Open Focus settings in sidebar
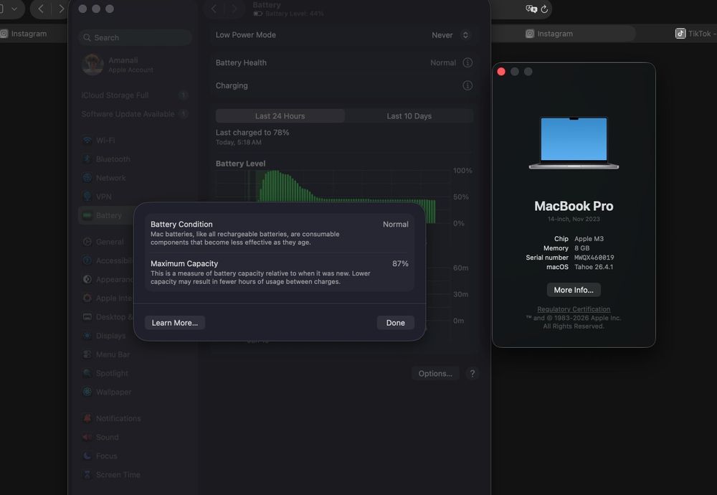 pyautogui.click(x=136, y=456)
